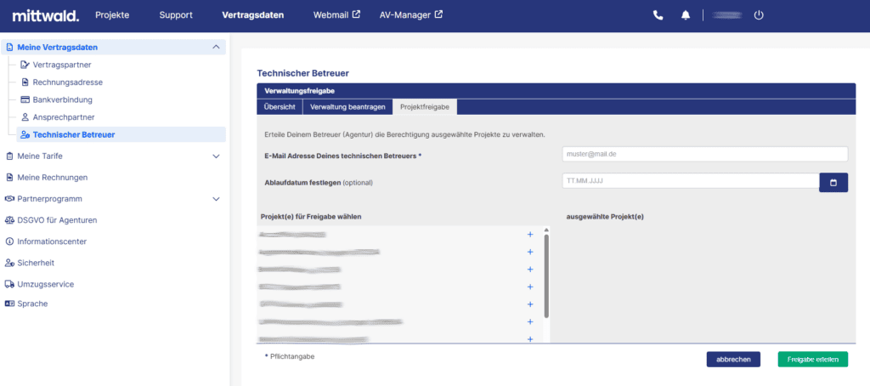The height and width of the screenshot is (386, 870).
Task: Add the first project with plus icon
Action: point(530,235)
